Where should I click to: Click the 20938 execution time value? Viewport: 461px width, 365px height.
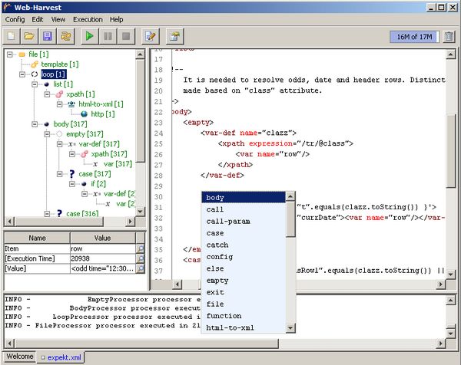click(103, 258)
